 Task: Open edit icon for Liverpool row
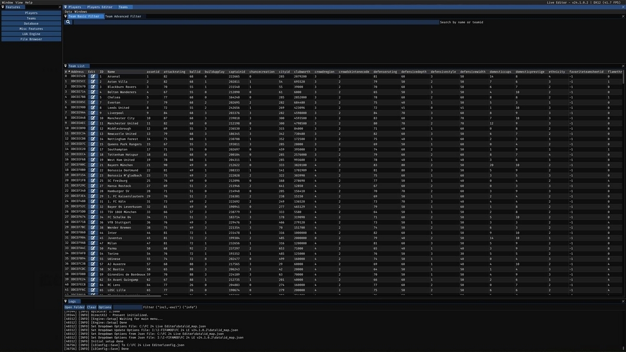pos(93,113)
